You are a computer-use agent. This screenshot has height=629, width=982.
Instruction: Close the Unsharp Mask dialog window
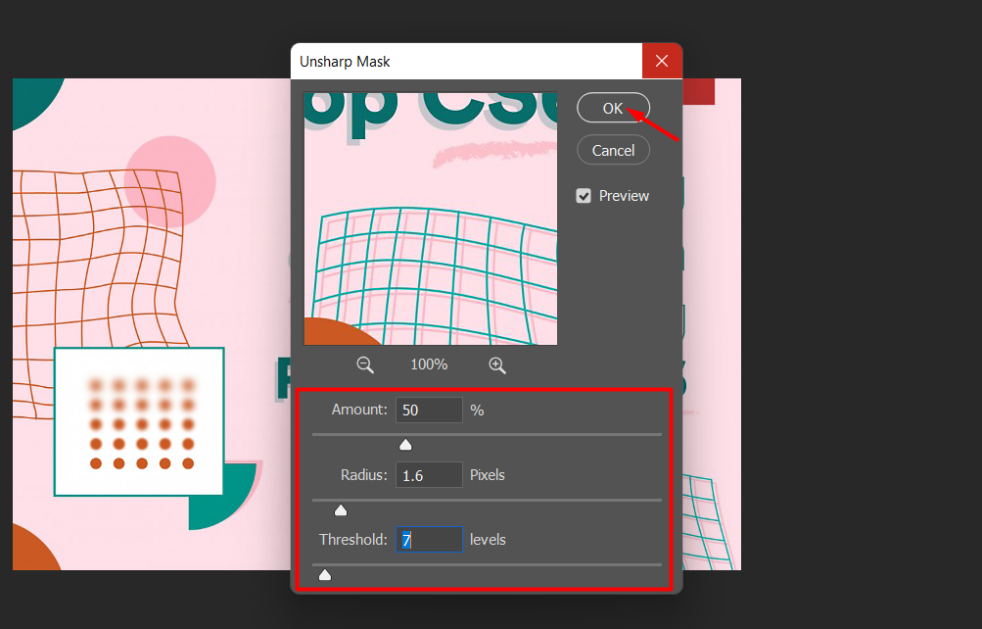662,62
